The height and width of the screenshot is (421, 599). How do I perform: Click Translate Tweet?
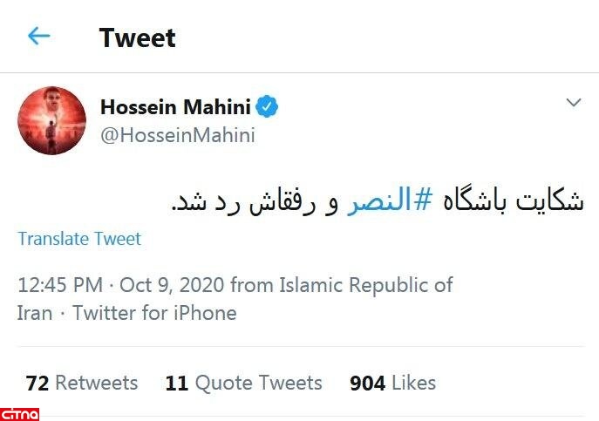(79, 239)
